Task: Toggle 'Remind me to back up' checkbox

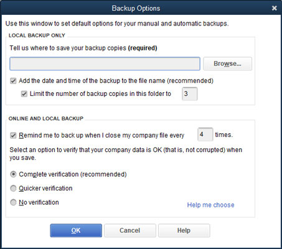Action: click(13, 136)
